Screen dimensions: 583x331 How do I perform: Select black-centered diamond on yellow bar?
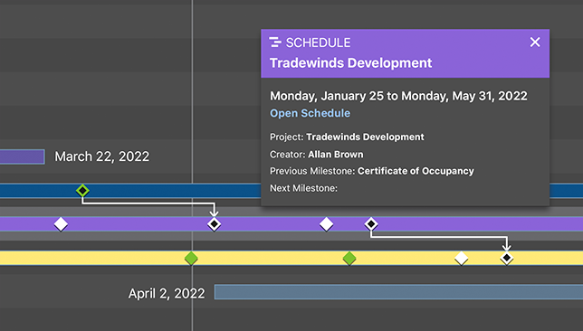(507, 258)
